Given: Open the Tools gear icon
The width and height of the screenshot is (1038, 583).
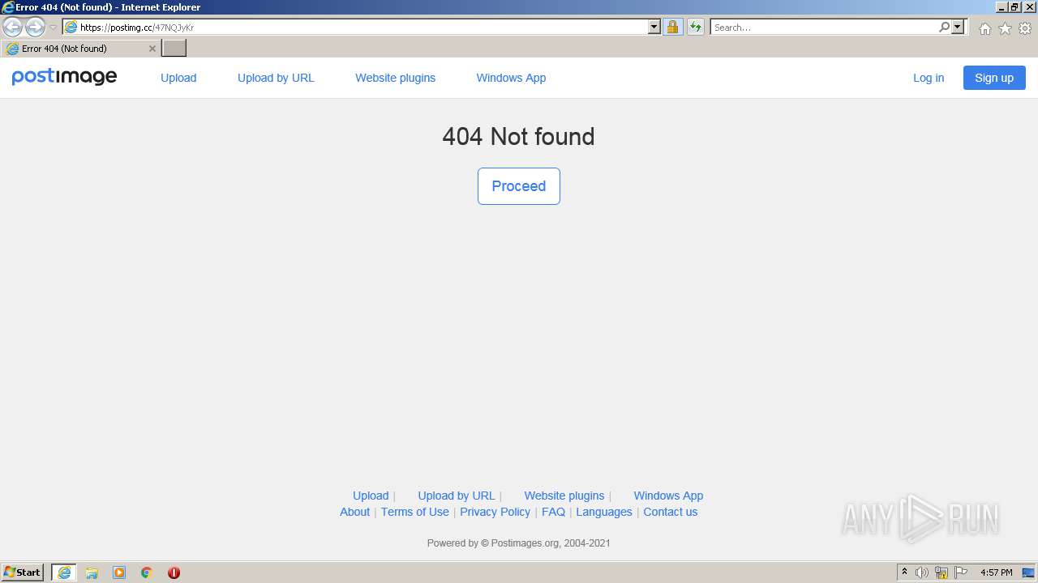Looking at the screenshot, I should (1025, 28).
